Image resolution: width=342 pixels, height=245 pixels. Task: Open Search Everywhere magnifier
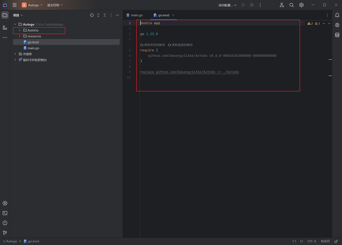coord(291,5)
